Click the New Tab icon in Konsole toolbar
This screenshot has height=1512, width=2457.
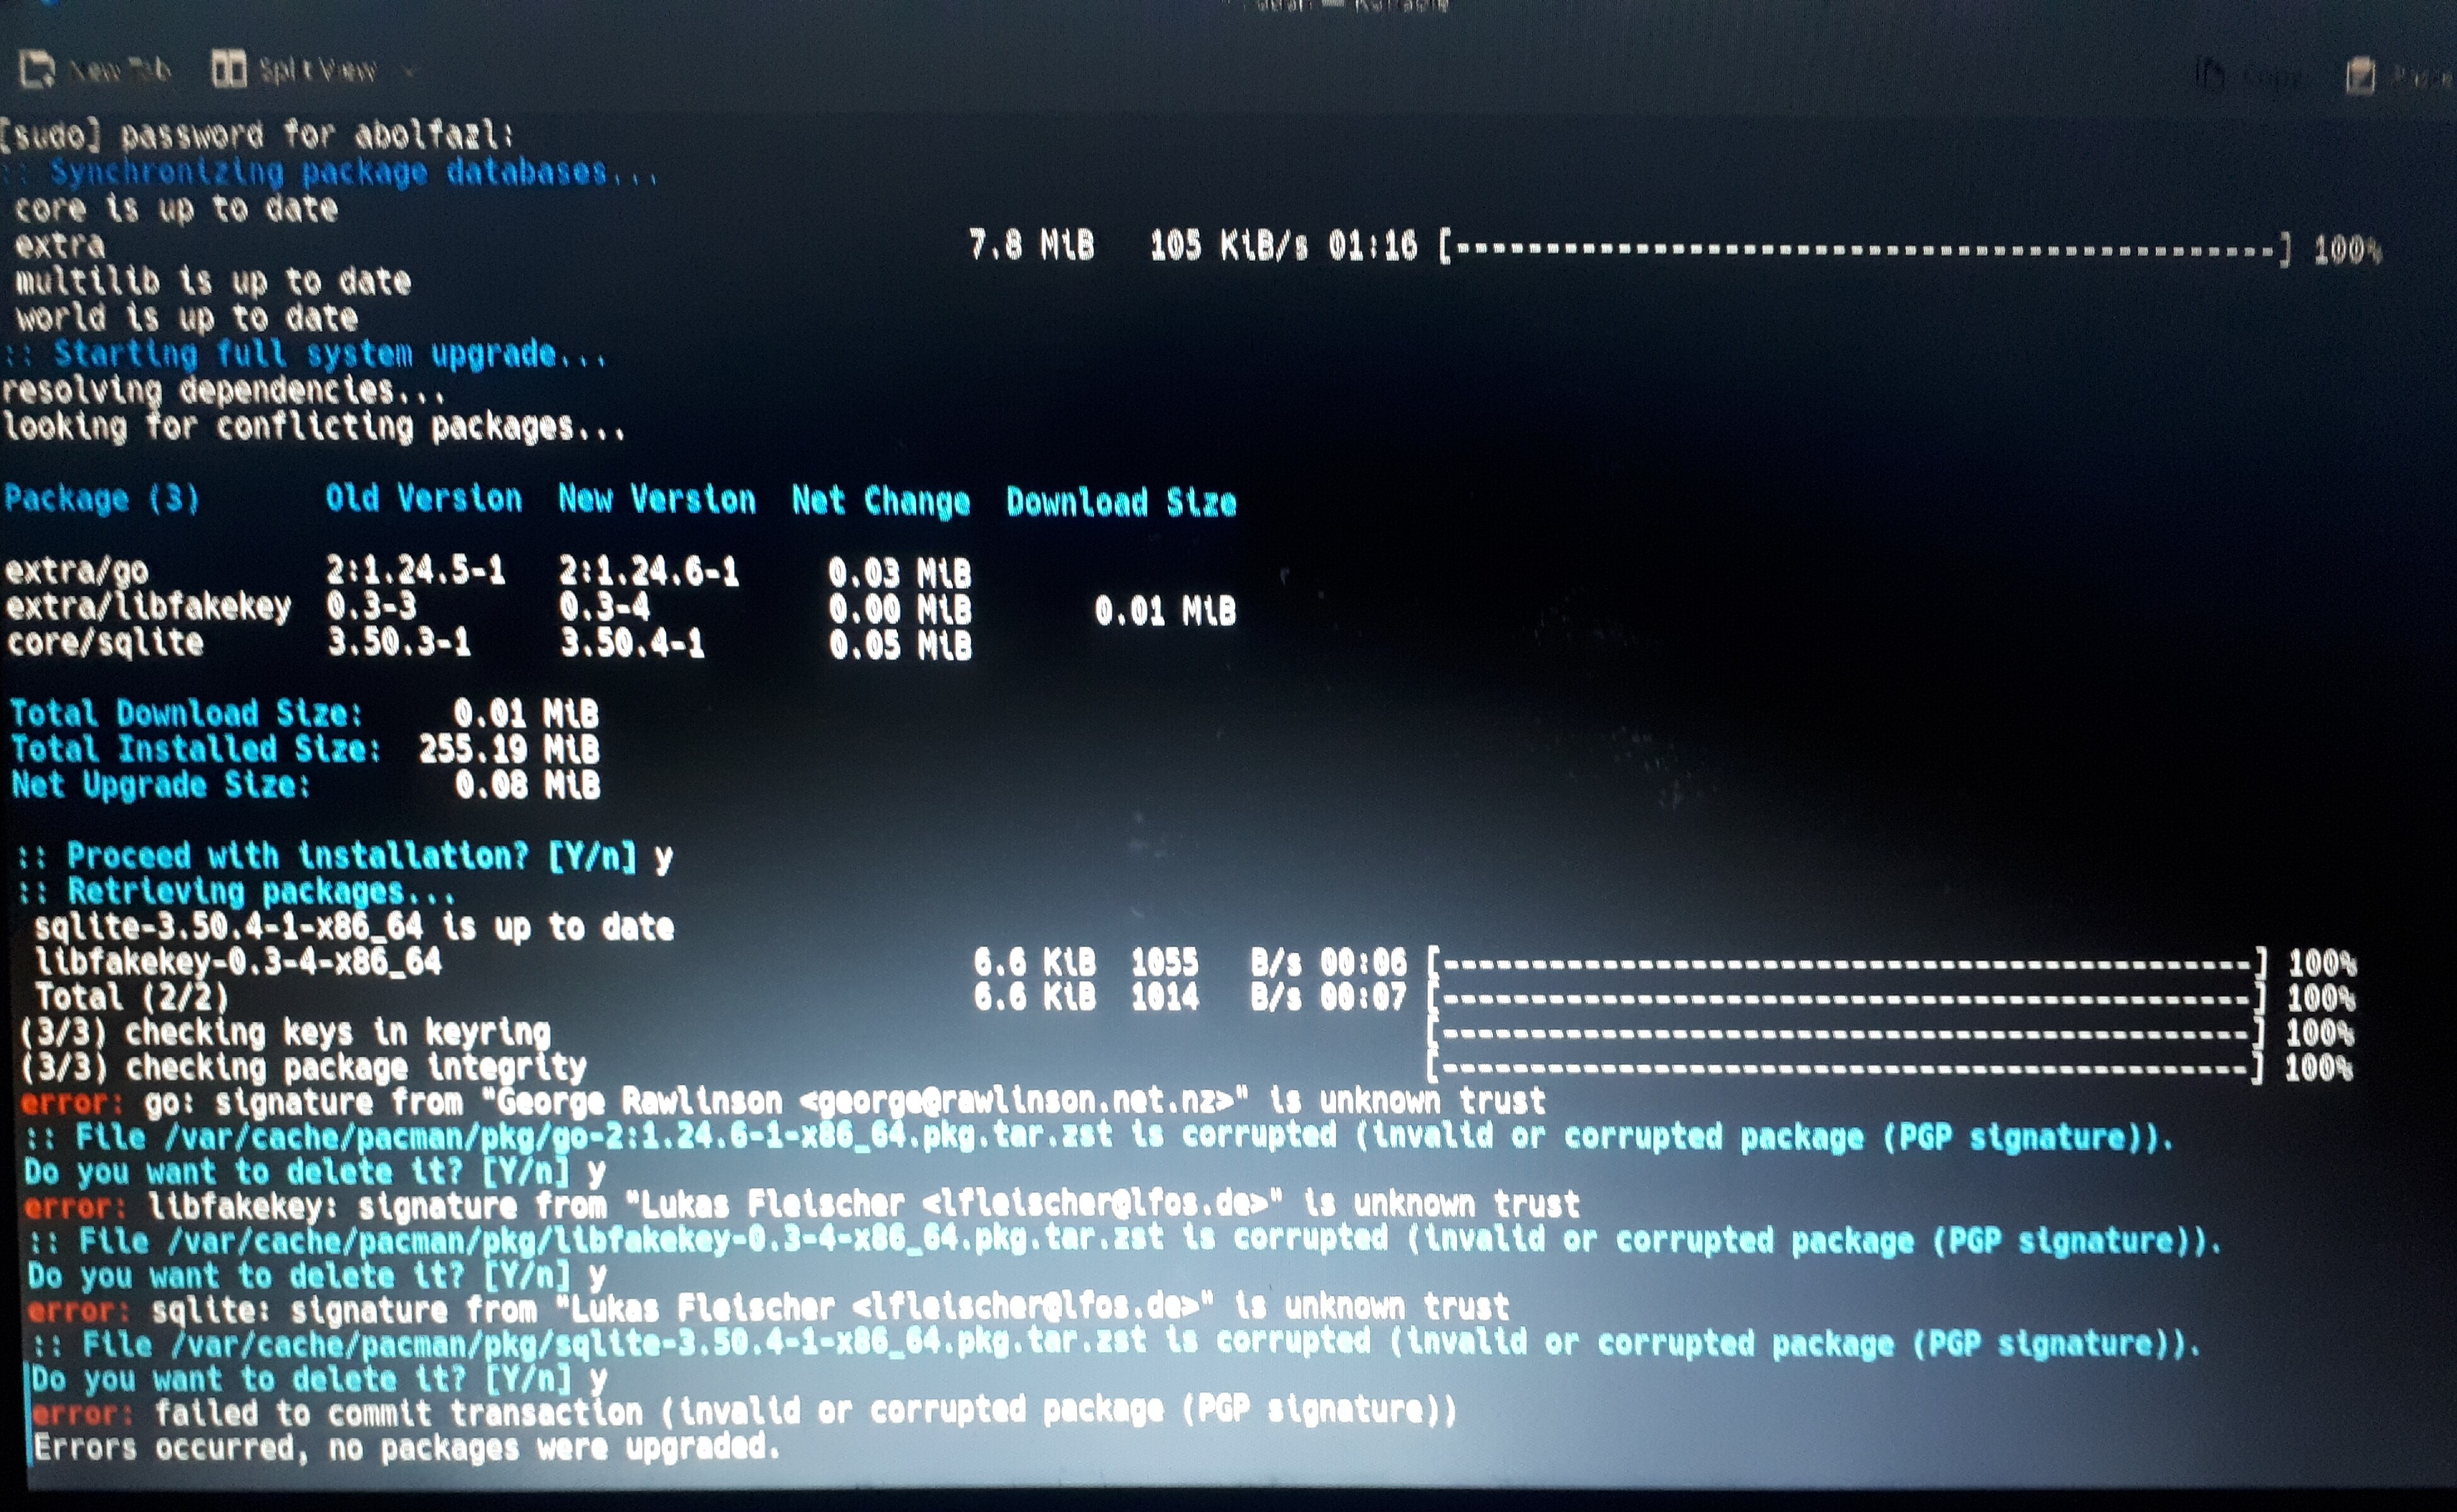click(x=38, y=69)
